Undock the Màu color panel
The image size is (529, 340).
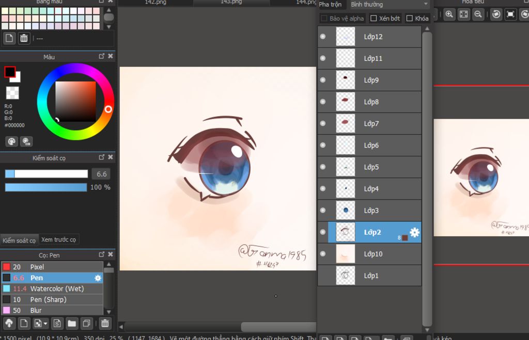tap(102, 56)
